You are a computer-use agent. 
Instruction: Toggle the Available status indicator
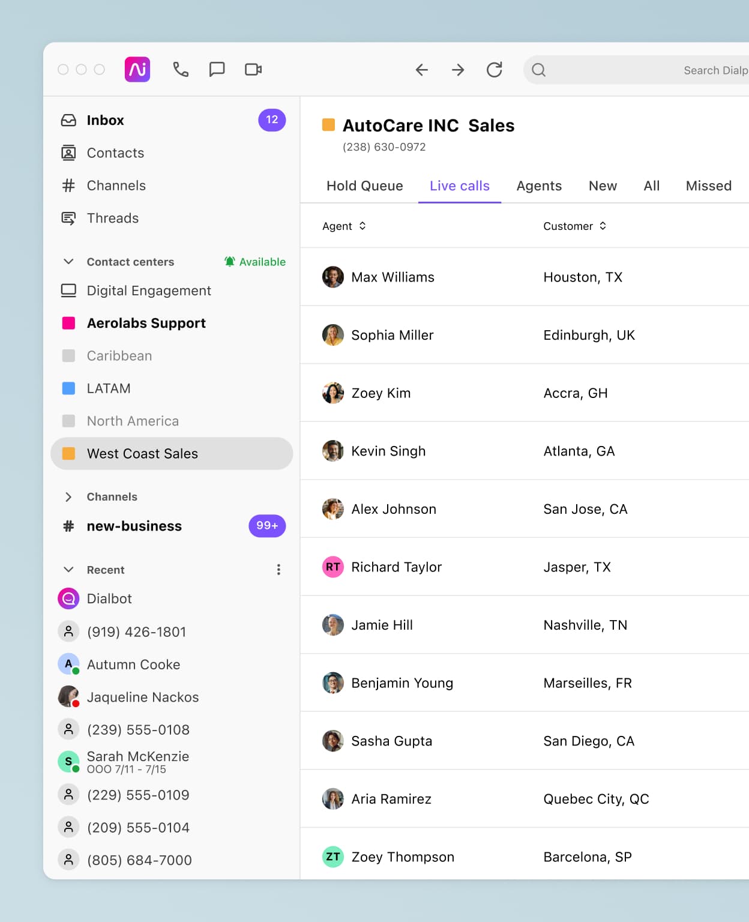click(255, 262)
